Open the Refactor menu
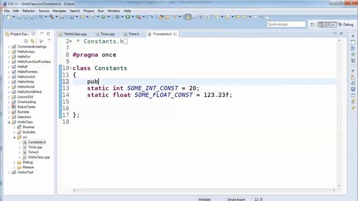The width and height of the screenshot is (358, 201). click(29, 11)
